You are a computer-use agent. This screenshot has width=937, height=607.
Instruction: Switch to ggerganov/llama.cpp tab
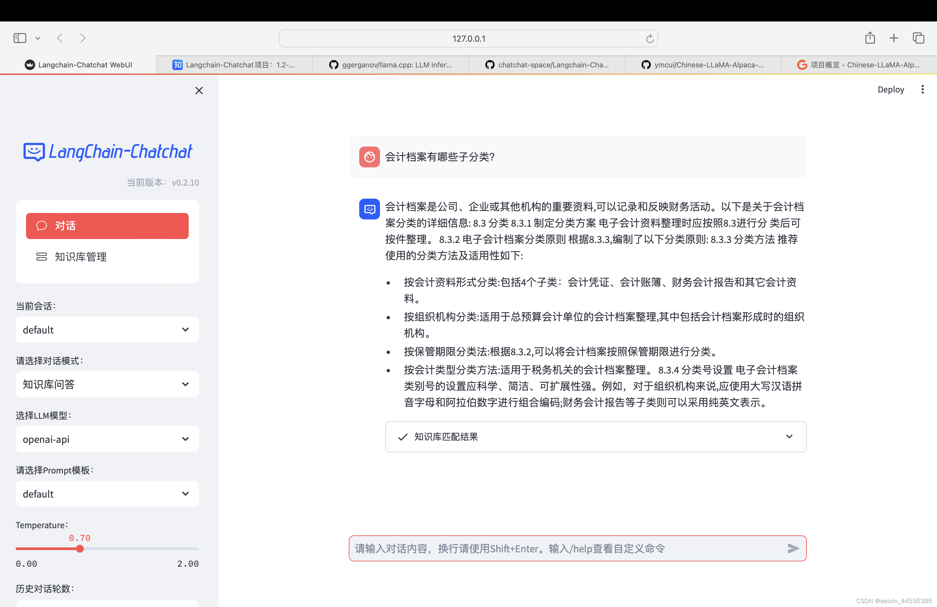pyautogui.click(x=390, y=65)
